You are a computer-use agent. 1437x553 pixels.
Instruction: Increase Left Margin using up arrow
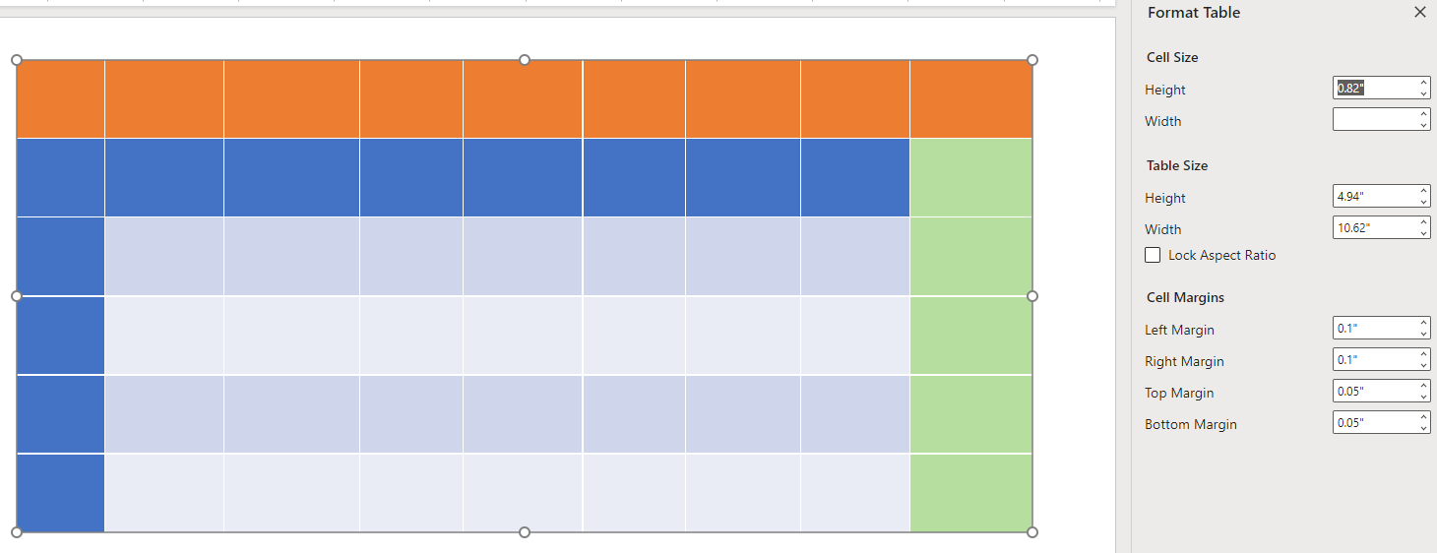point(1424,324)
